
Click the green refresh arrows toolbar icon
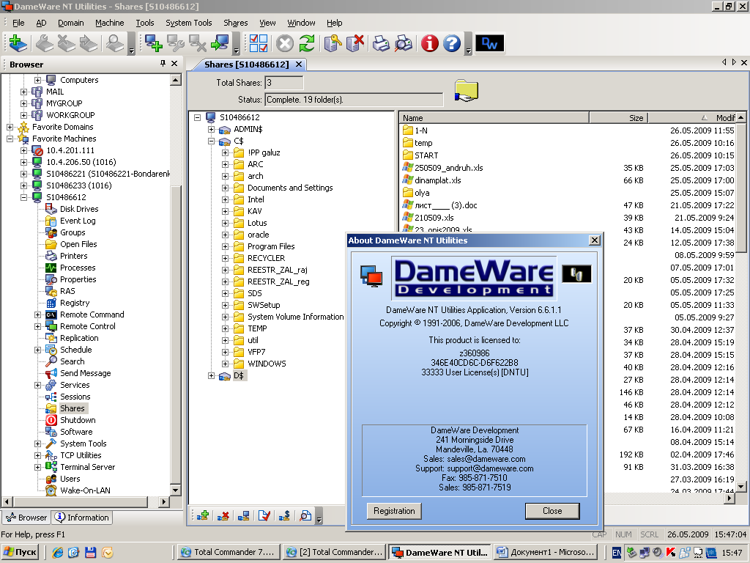coord(307,44)
